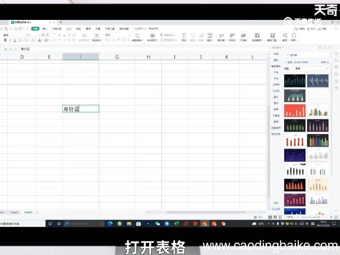Apply the red font color A
The height and width of the screenshot is (255, 340).
click(40, 40)
